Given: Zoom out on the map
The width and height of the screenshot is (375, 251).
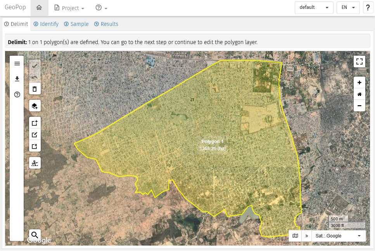Looking at the screenshot, I should click(x=359, y=106).
